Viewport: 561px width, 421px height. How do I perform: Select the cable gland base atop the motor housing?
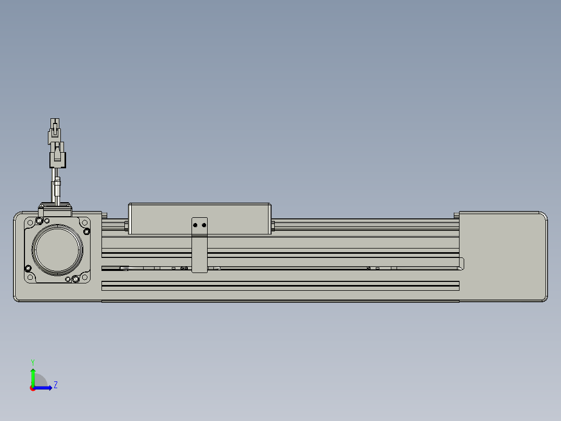55,209
